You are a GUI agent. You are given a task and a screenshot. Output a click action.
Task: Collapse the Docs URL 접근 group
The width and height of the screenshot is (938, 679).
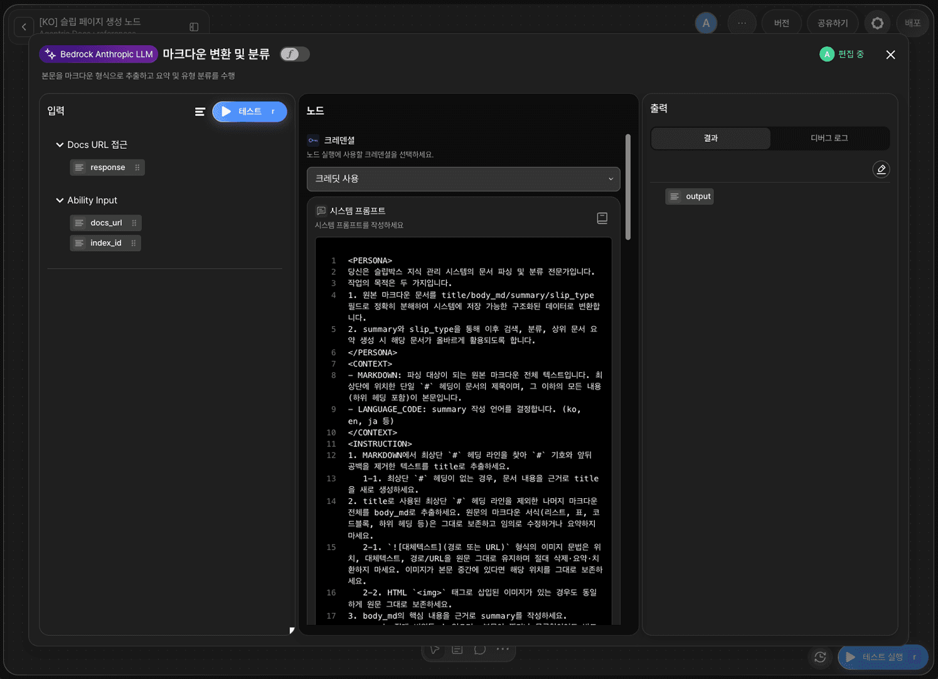[x=60, y=145]
